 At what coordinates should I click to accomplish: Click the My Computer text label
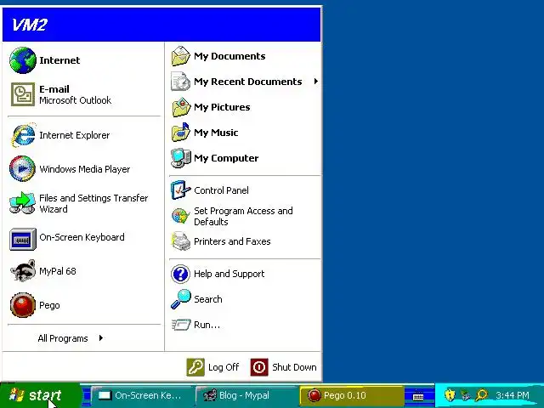(x=226, y=158)
